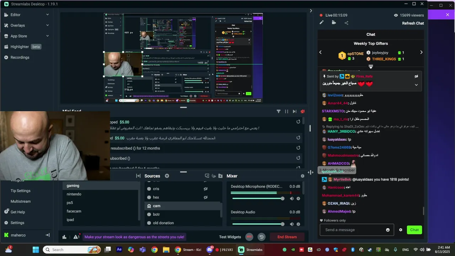Open the App Store menu item

18,36
